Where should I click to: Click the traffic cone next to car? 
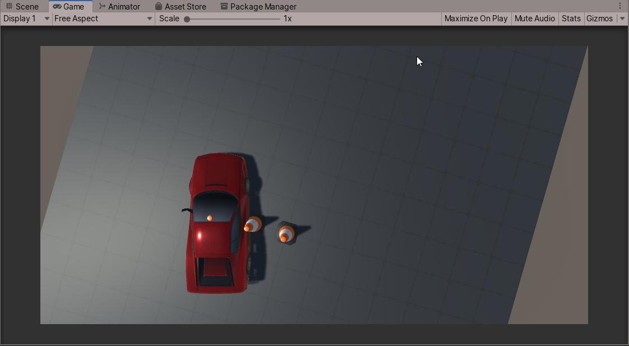pyautogui.click(x=252, y=224)
